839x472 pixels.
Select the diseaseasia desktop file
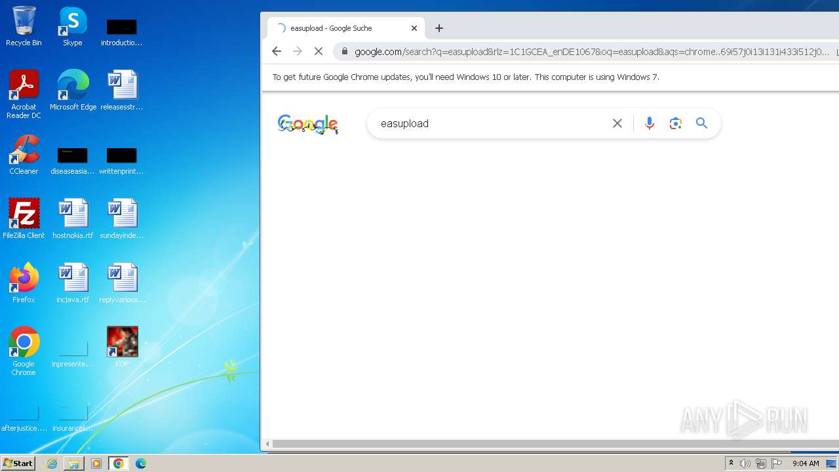[x=72, y=161]
